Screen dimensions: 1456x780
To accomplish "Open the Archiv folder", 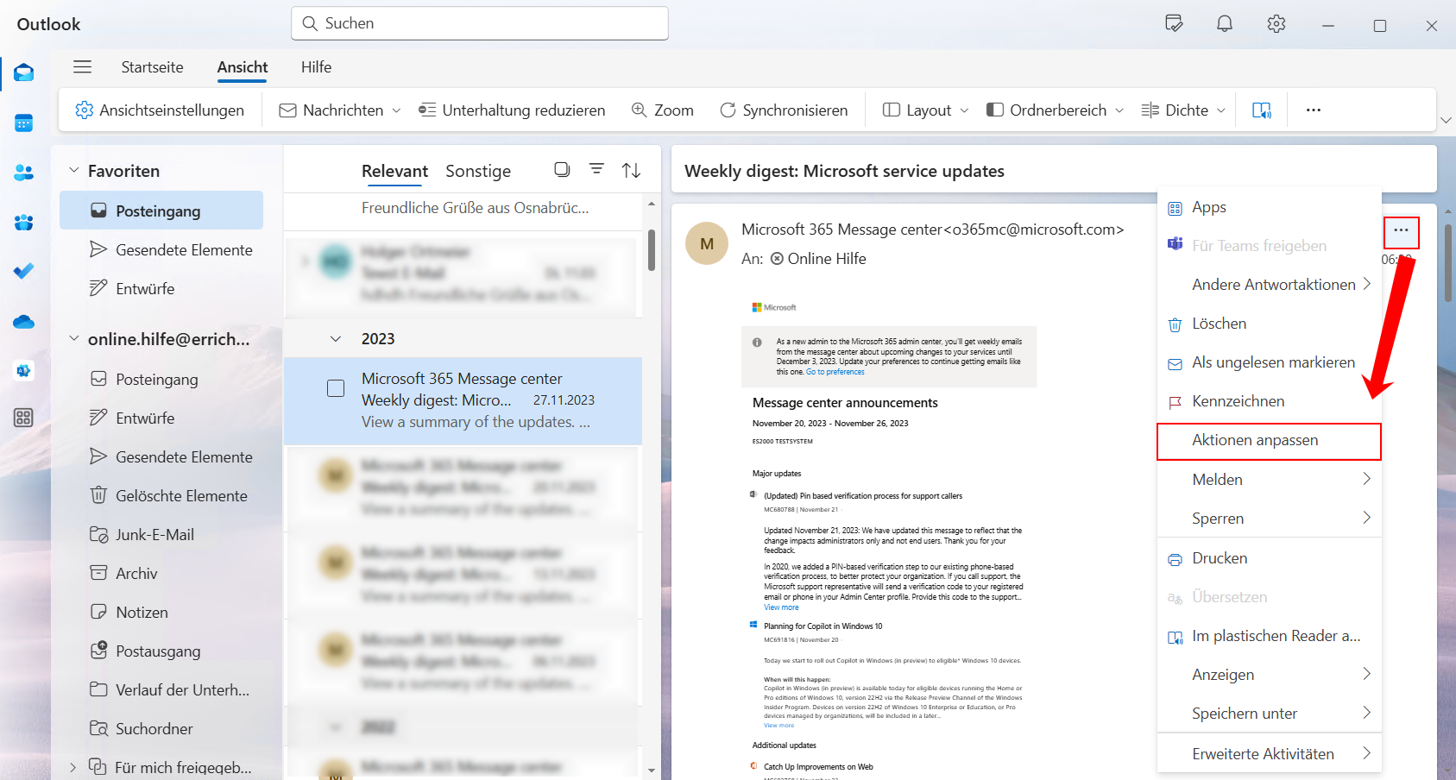I will [161, 574].
